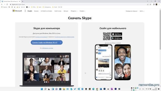This screenshot has width=161, height=91.
Task: Expand the Справка dropdown menu
Action: (x=83, y=11)
